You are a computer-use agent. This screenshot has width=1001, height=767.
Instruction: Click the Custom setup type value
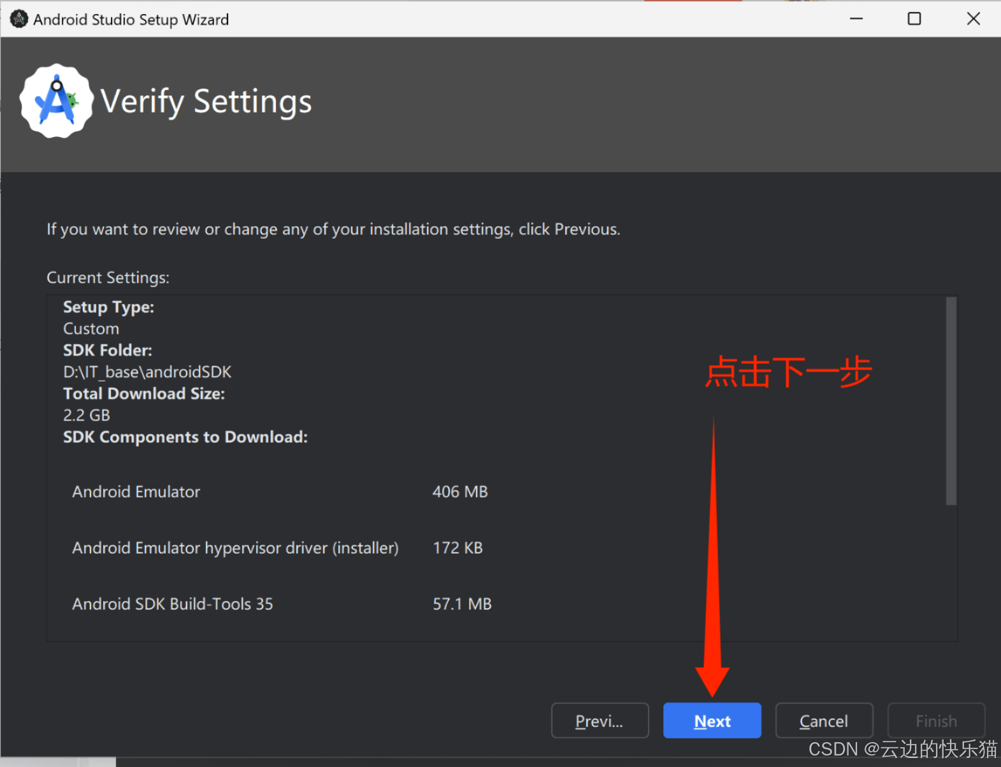point(91,329)
